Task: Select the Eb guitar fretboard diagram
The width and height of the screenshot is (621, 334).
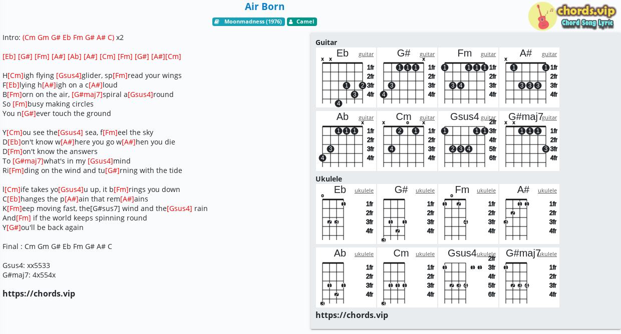Action: point(346,77)
